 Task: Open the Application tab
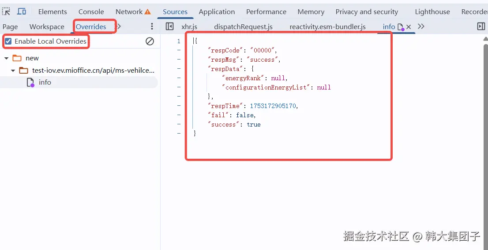click(x=217, y=11)
